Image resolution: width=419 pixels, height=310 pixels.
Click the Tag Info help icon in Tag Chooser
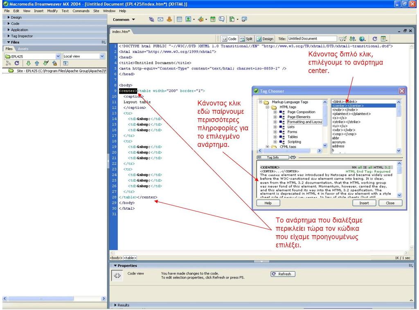point(293,157)
